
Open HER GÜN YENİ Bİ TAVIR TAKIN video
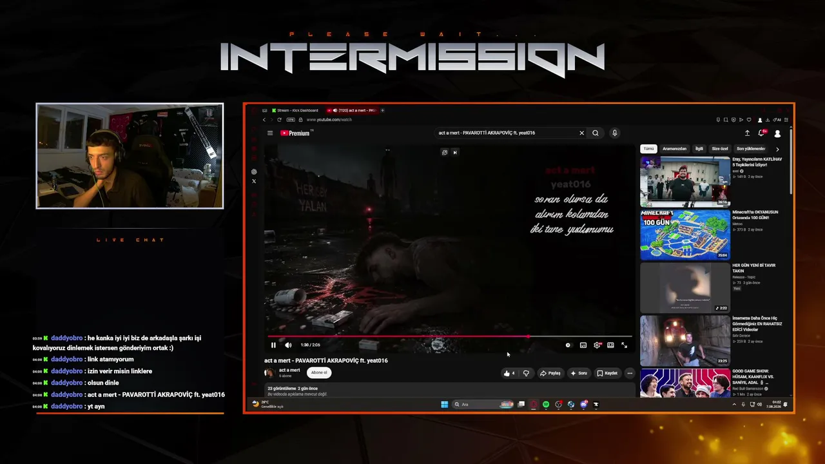(685, 287)
